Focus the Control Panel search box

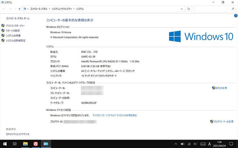[x=215, y=9]
